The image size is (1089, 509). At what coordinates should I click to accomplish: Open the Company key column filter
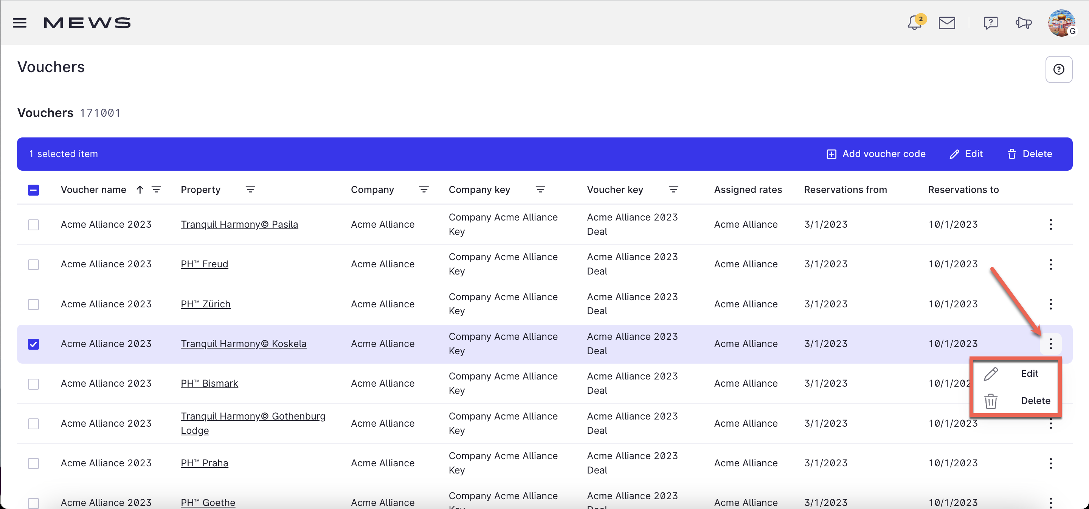[540, 190]
